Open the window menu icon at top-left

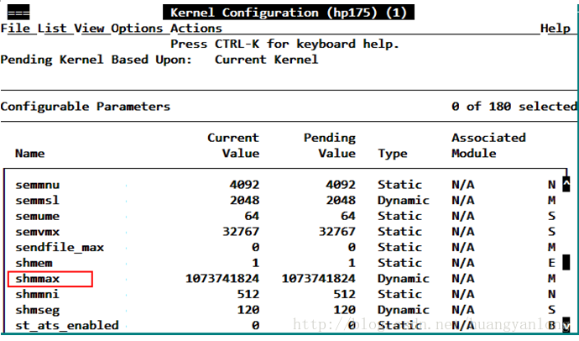pos(18,13)
